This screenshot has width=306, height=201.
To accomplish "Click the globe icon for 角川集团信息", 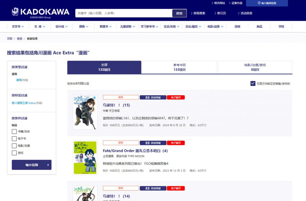I will (259, 3).
